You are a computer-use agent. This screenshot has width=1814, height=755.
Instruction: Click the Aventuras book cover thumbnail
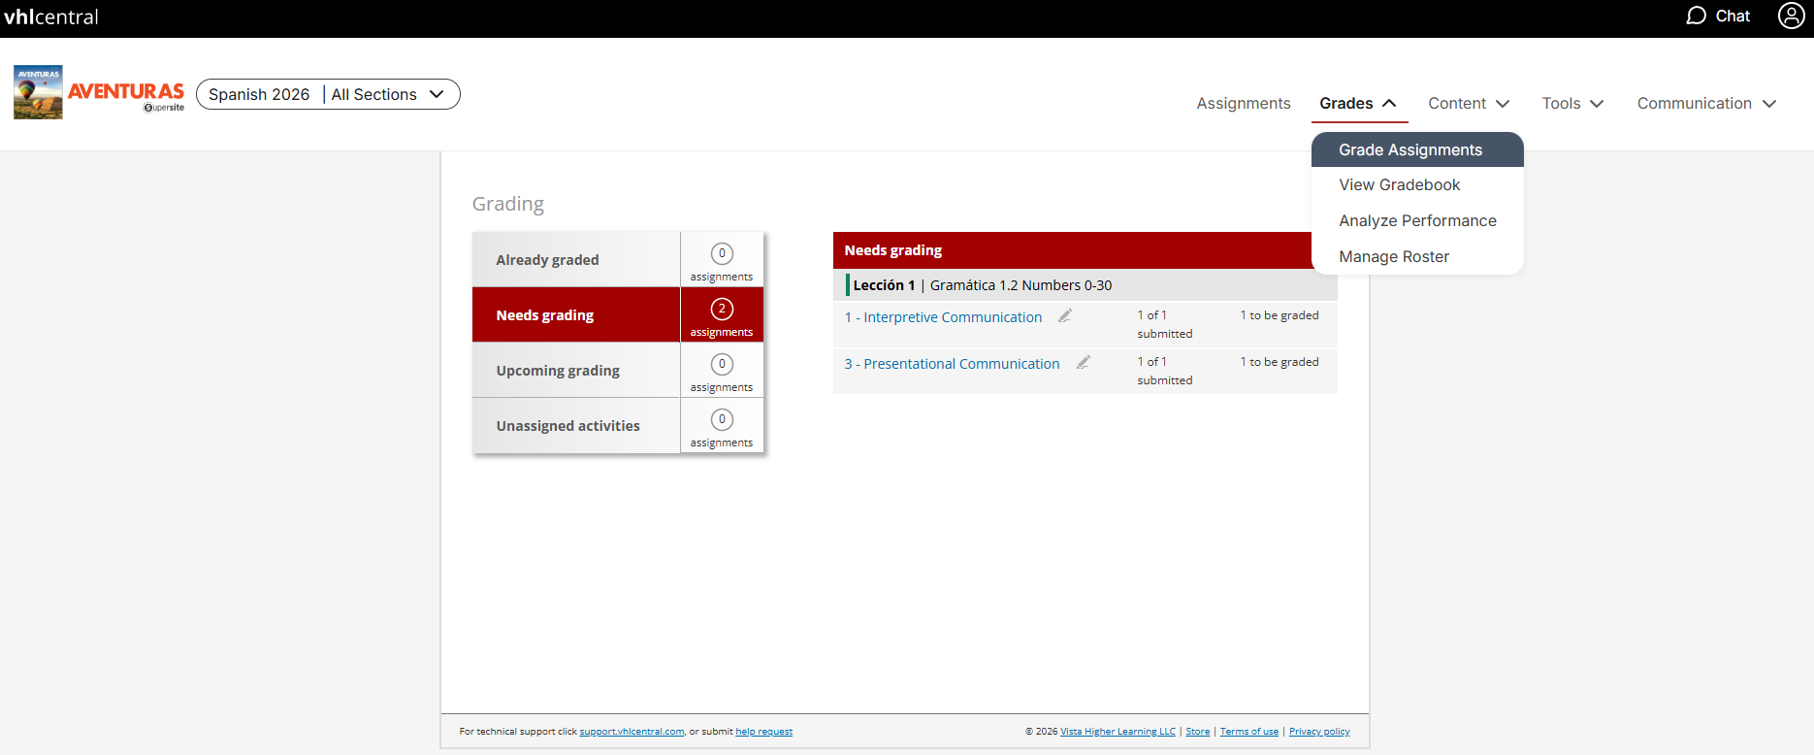click(x=38, y=92)
